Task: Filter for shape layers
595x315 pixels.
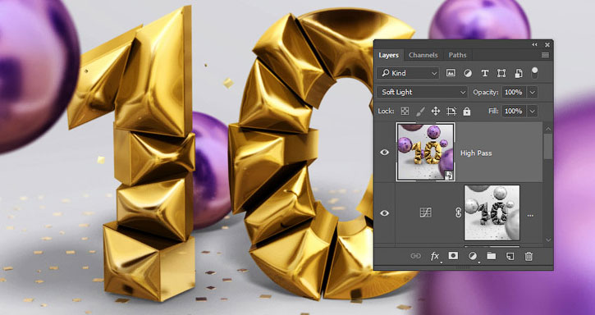Action: click(501, 73)
